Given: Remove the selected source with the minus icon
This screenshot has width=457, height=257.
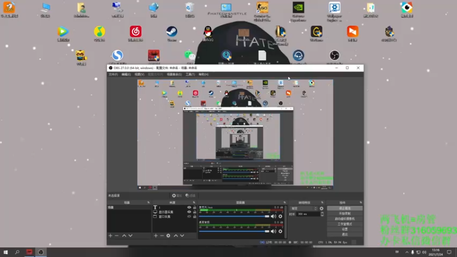Looking at the screenshot, I should pyautogui.click(x=162, y=235).
